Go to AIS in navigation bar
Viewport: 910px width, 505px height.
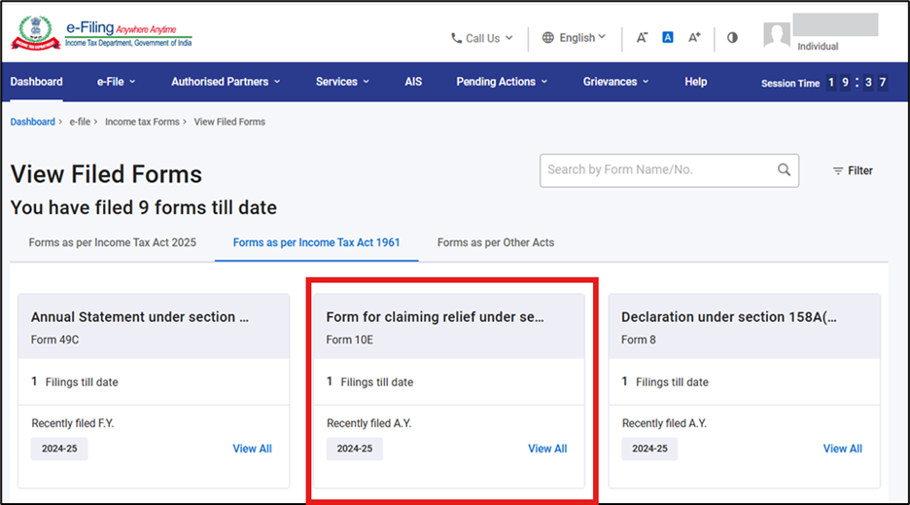413,82
